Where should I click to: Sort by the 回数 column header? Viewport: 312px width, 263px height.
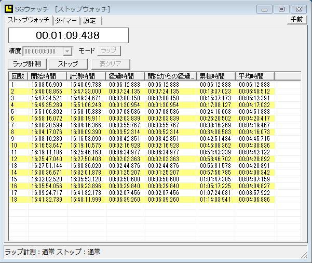click(18, 76)
